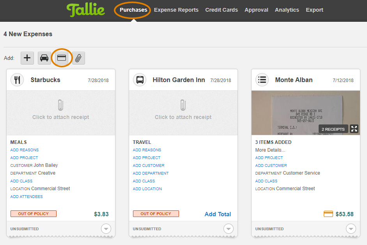Click Hilton Garden Inn date 7/28/2018
Screen dimensions: 367x245
coord(221,80)
